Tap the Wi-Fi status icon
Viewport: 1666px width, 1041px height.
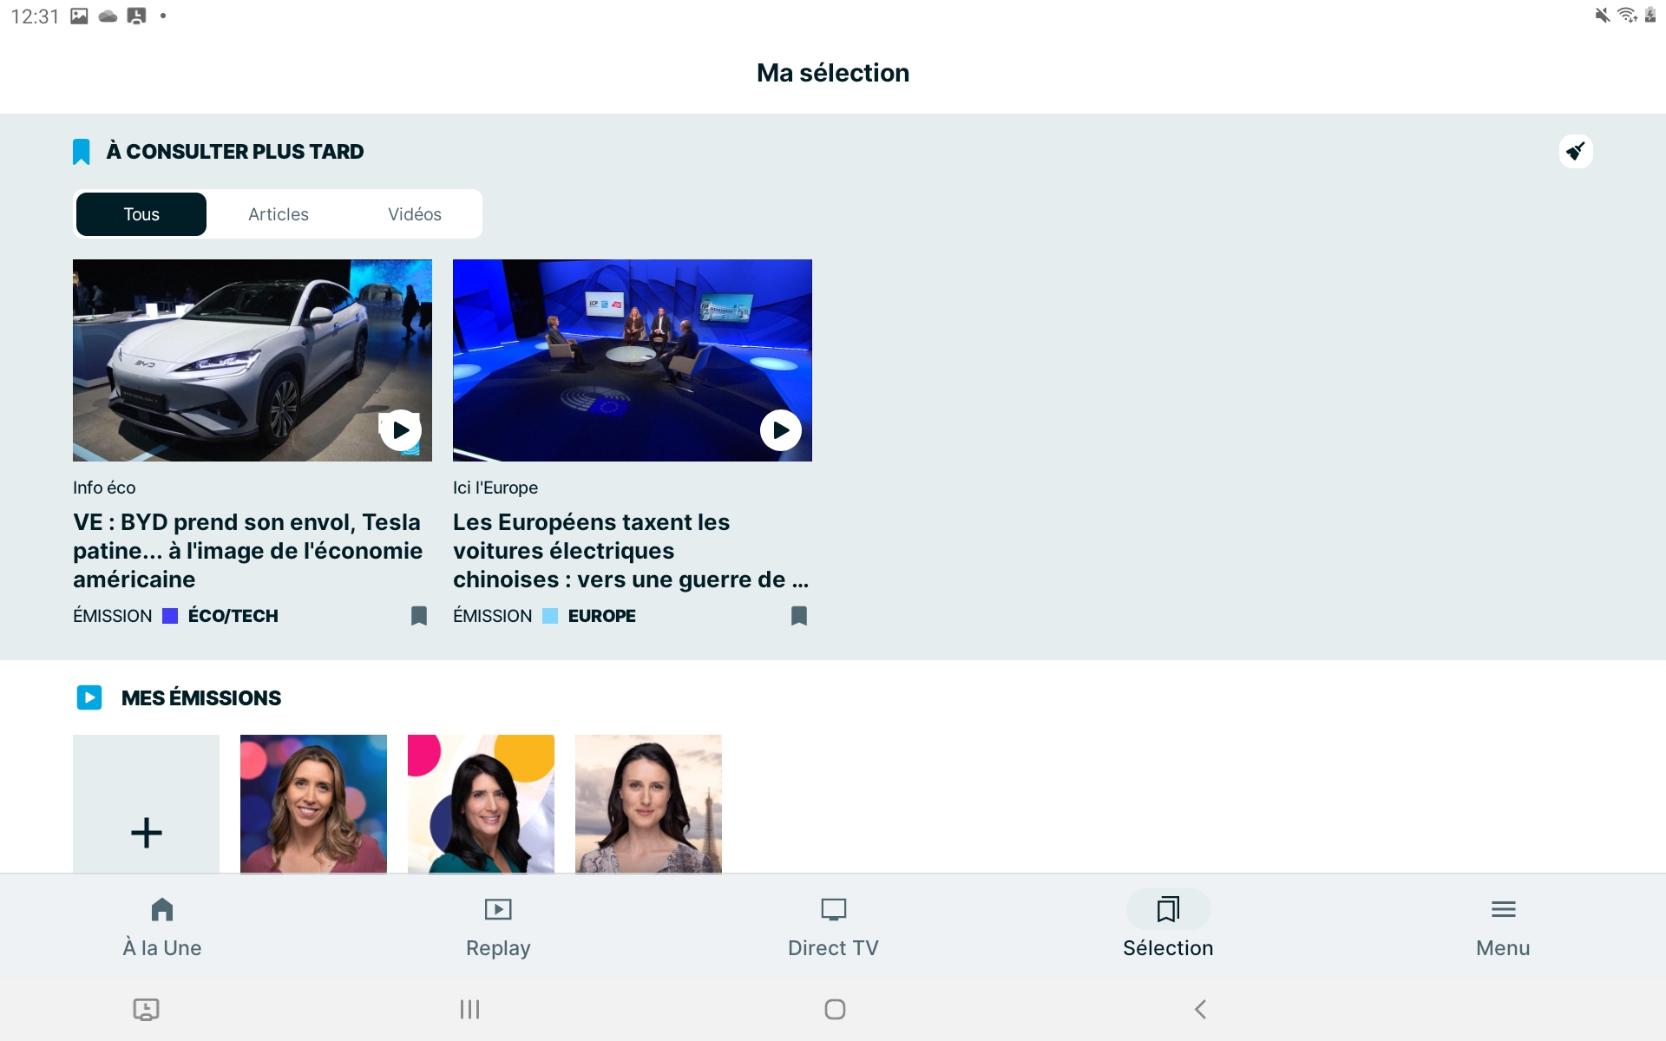(x=1627, y=15)
